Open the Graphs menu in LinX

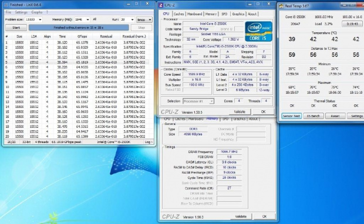click(36, 12)
